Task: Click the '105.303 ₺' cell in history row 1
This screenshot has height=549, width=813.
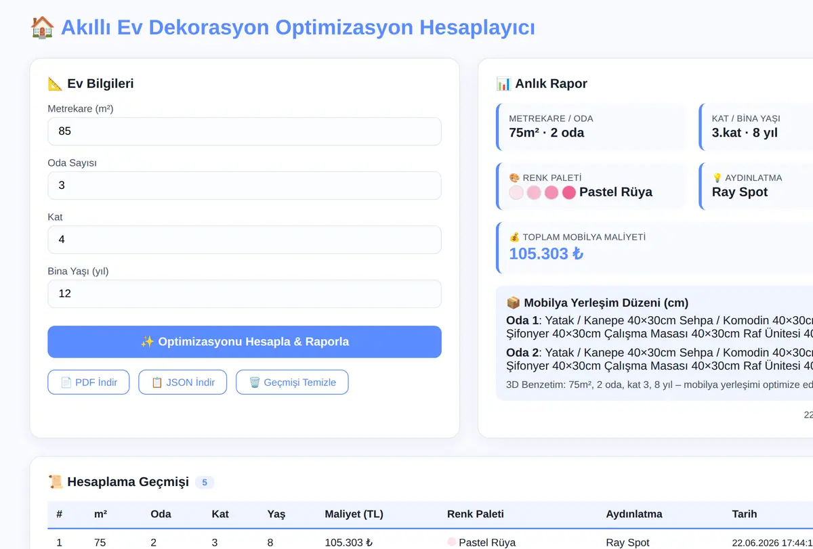Action: (x=348, y=542)
